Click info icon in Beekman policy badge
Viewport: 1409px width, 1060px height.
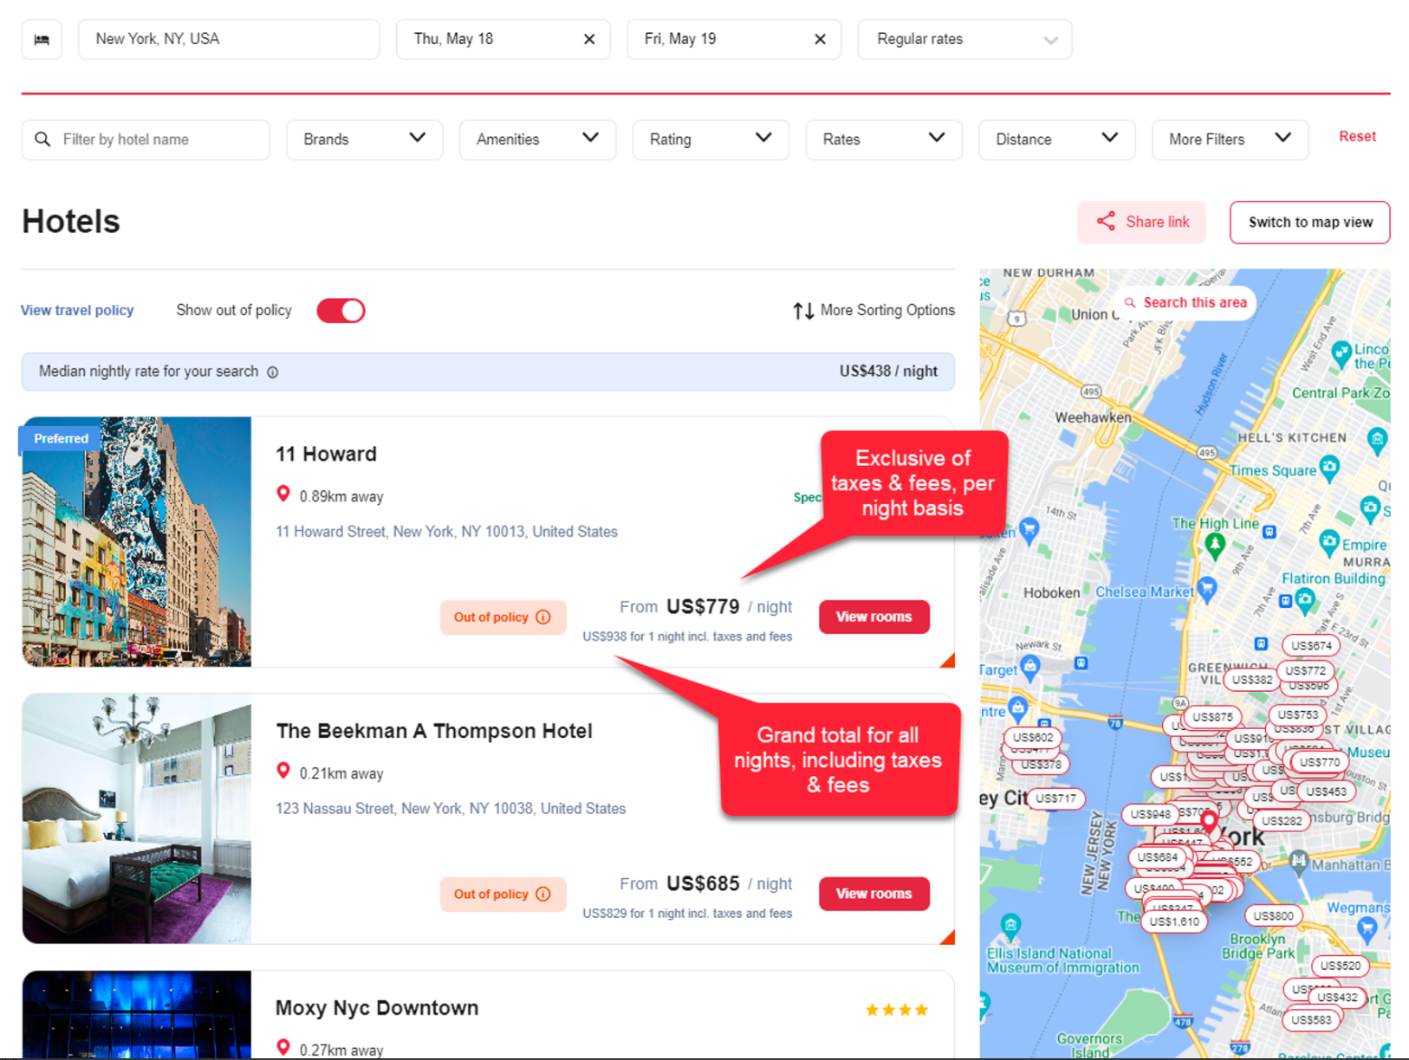(543, 895)
